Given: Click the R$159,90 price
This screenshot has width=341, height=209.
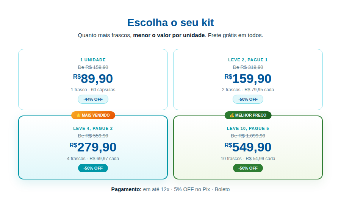Looking at the screenshot, I should (x=248, y=79).
